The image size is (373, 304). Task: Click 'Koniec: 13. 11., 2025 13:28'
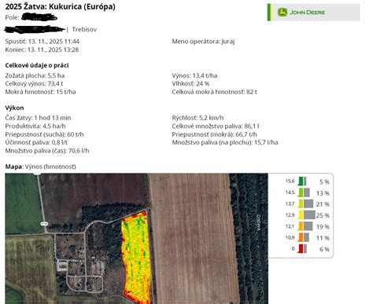click(x=42, y=49)
